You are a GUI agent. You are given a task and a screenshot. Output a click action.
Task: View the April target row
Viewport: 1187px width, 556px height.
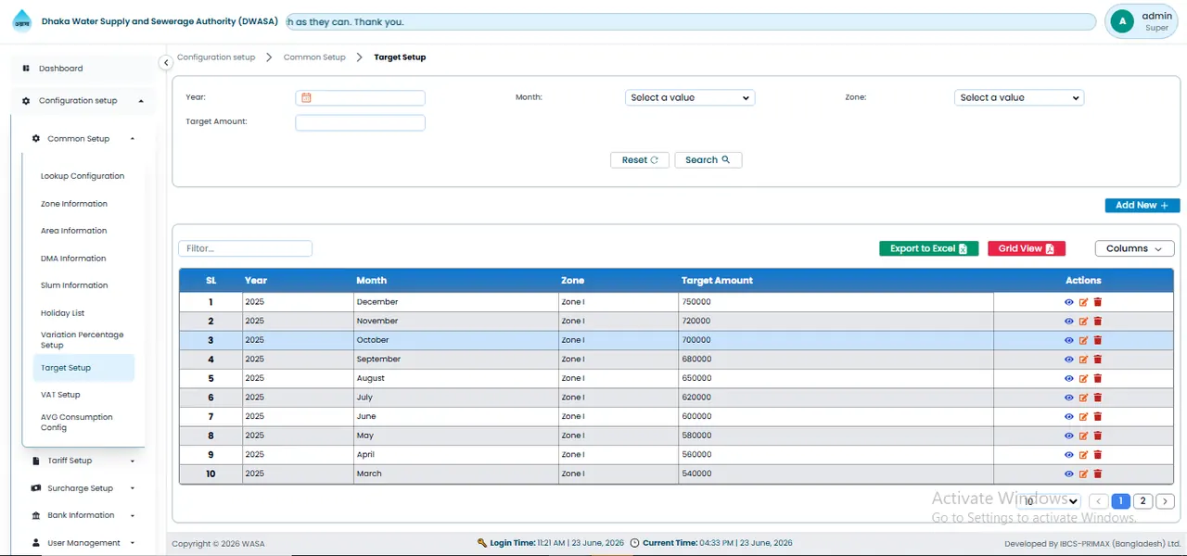coord(1068,455)
